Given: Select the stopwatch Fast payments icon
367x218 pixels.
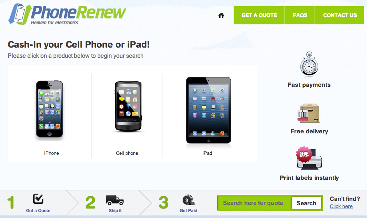Looking at the screenshot, I should click(x=309, y=64).
